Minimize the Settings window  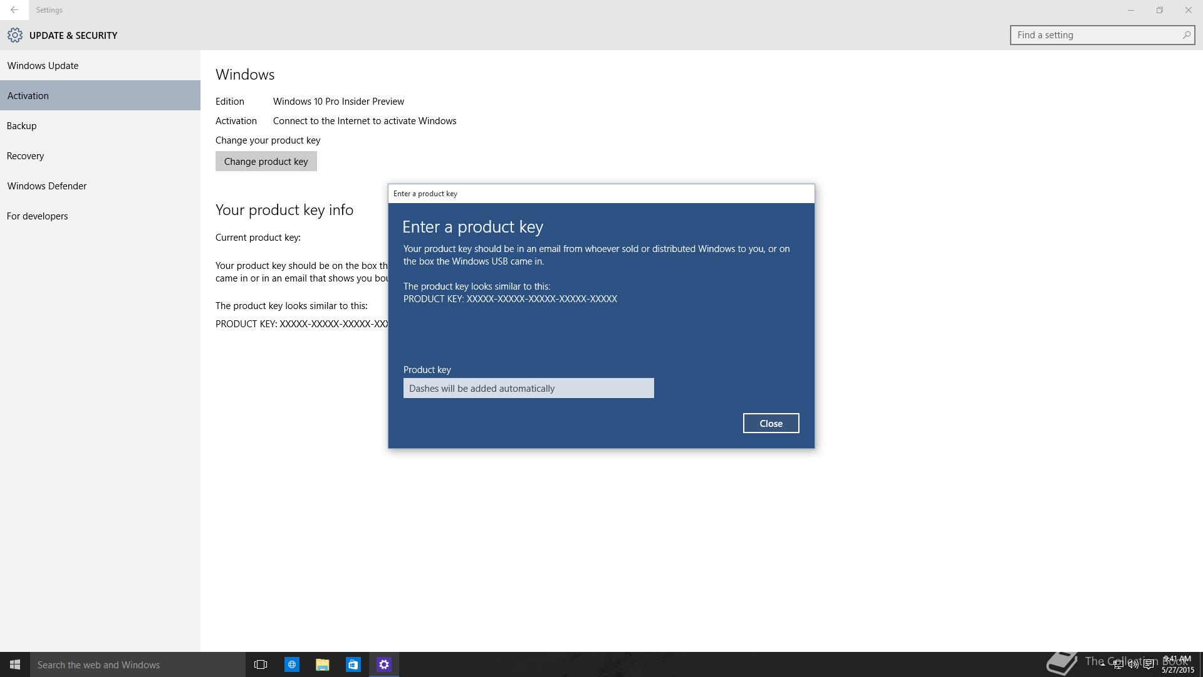coord(1131,10)
